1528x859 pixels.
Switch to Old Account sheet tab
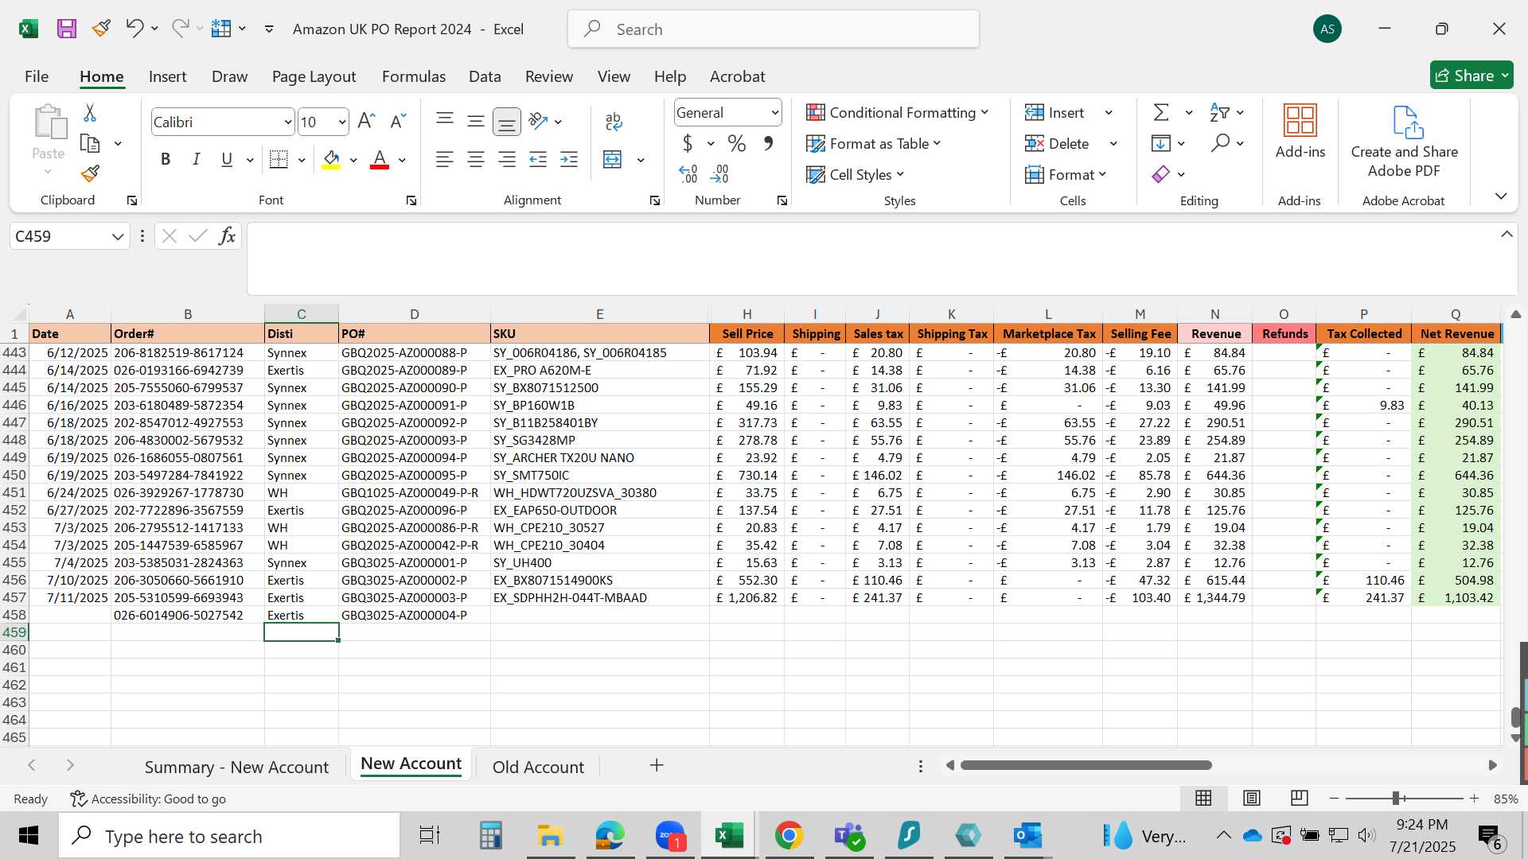[538, 767]
